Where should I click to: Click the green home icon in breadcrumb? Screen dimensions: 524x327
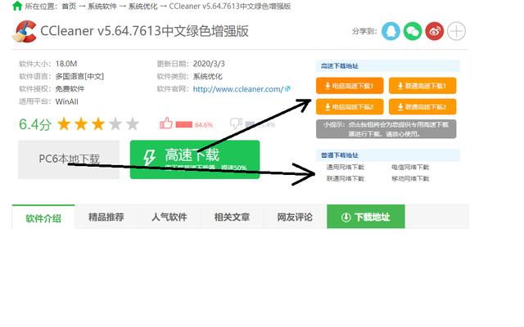point(17,6)
